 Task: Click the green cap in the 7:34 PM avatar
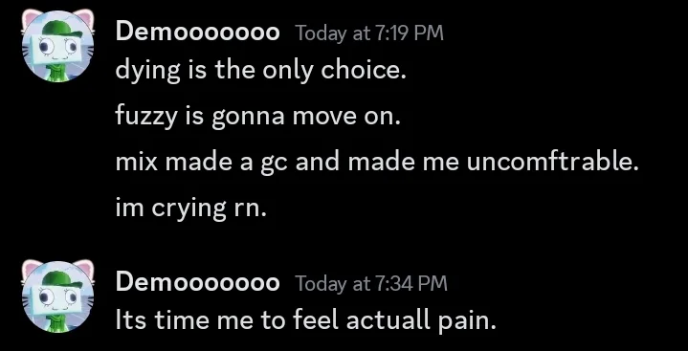62,280
